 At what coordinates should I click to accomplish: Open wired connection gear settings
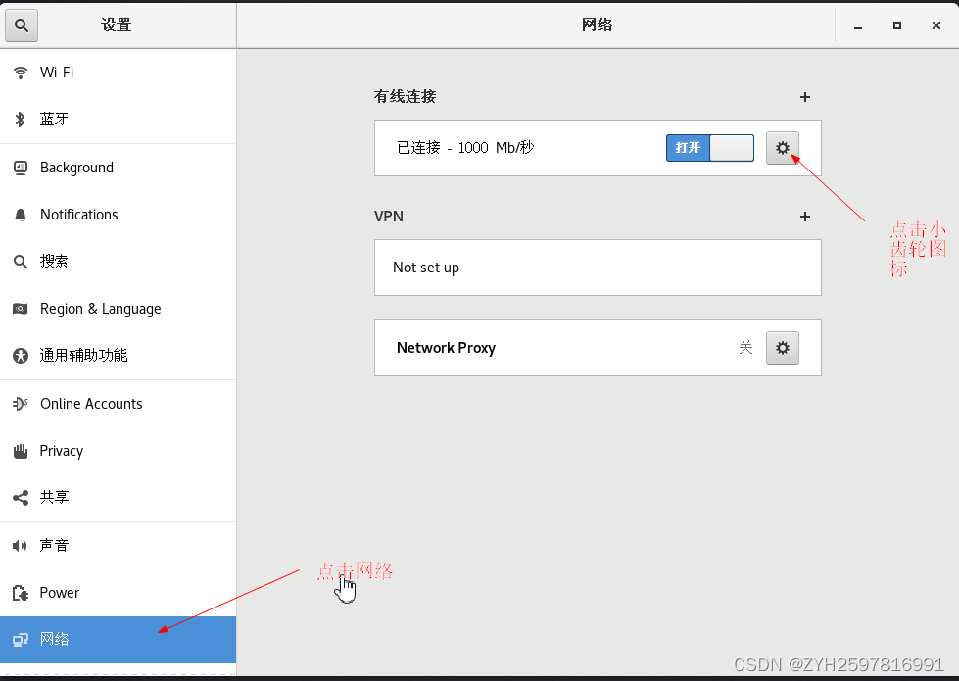point(783,148)
